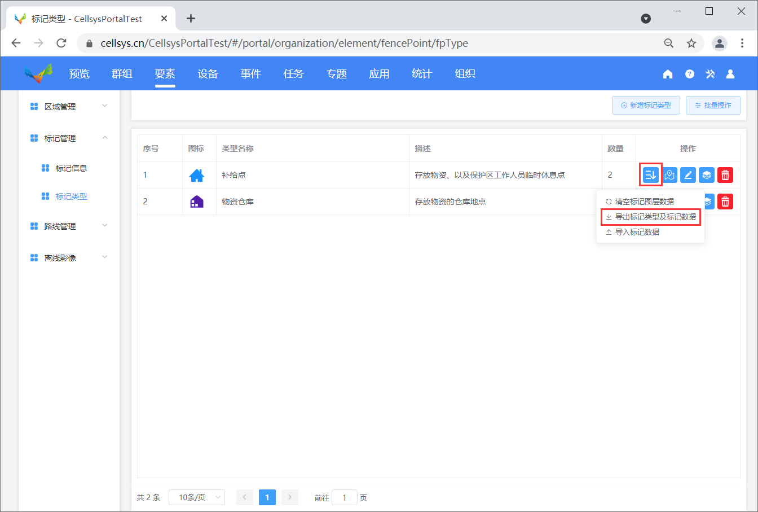Switch to 事件 top navigation tab
This screenshot has width=758, height=512.
point(251,74)
